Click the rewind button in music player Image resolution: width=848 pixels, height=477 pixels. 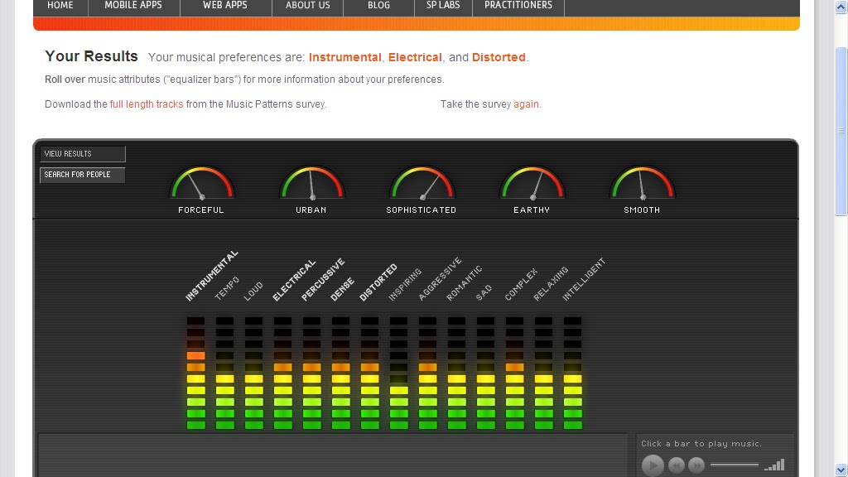676,465
